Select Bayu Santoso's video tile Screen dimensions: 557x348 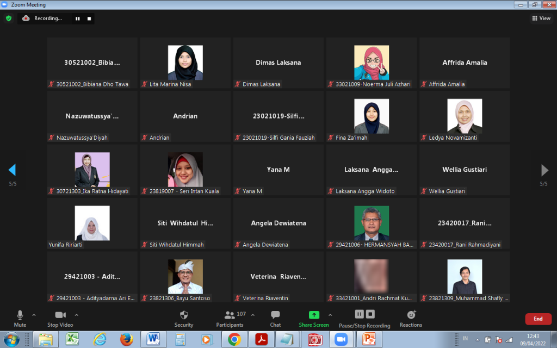pyautogui.click(x=185, y=276)
